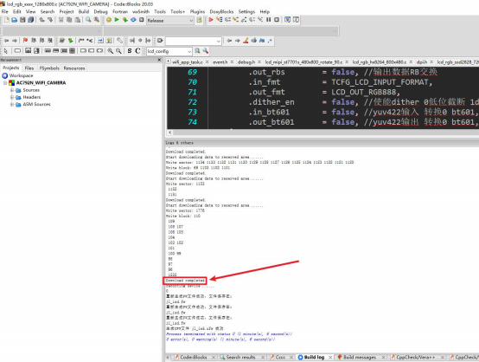Clear all bookmarks icon
479x362 pixels.
50,41
